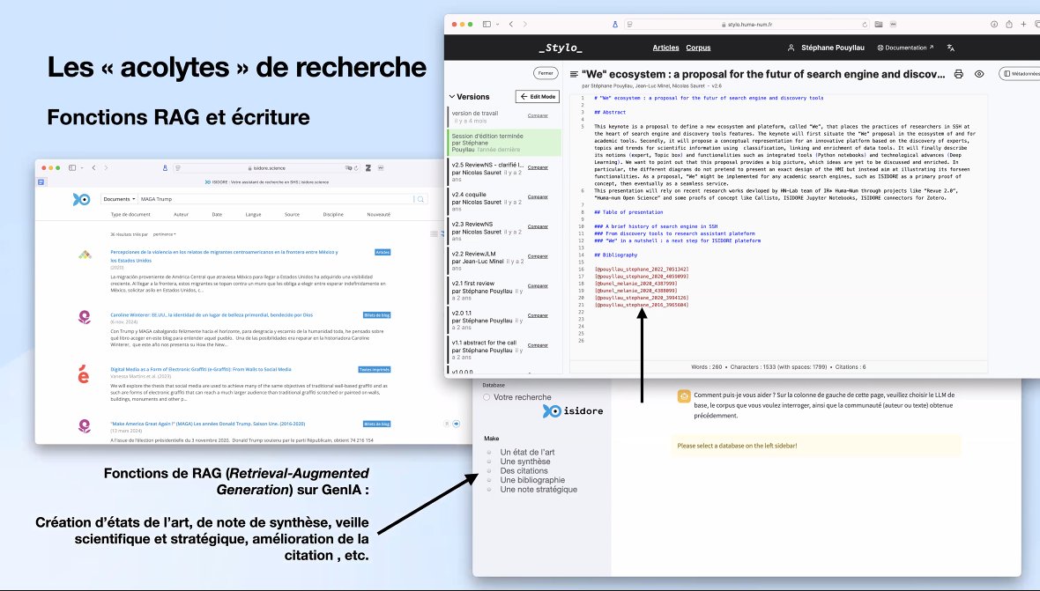Viewport: 1040px width, 591px height.
Task: Show sidebar in the isidore.science Safari window
Action: tap(72, 167)
